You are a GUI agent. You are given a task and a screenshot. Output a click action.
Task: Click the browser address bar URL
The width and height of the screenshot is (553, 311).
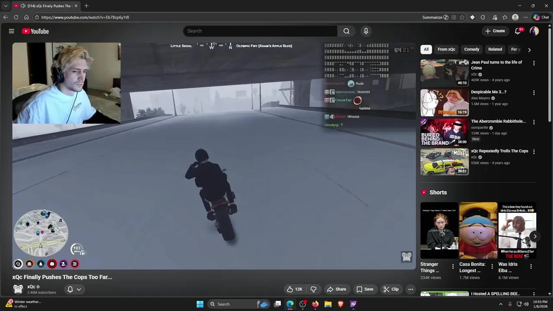[x=85, y=17]
